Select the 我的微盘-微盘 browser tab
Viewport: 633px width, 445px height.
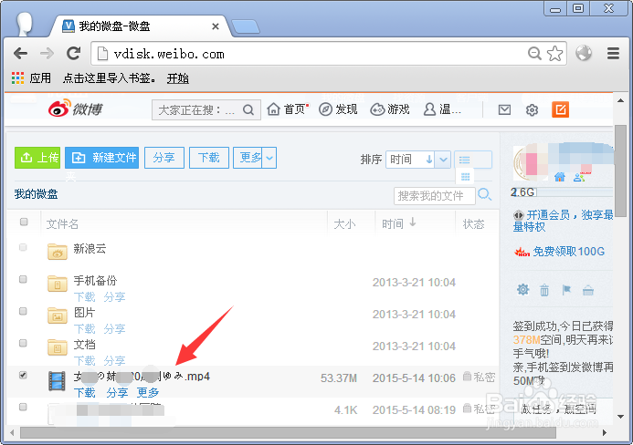pyautogui.click(x=139, y=26)
